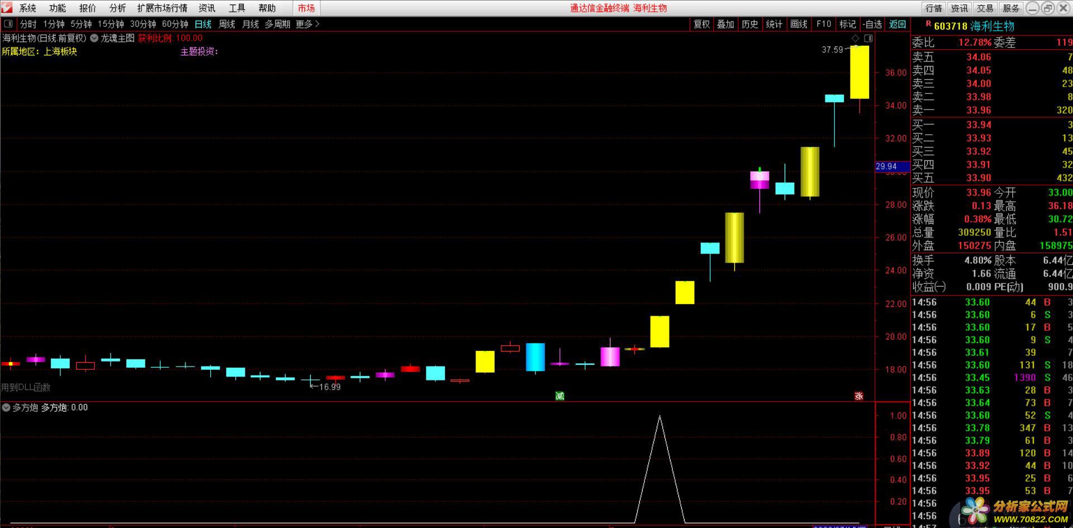The image size is (1073, 528).
Task: Open the 工具 menu
Action: [237, 8]
